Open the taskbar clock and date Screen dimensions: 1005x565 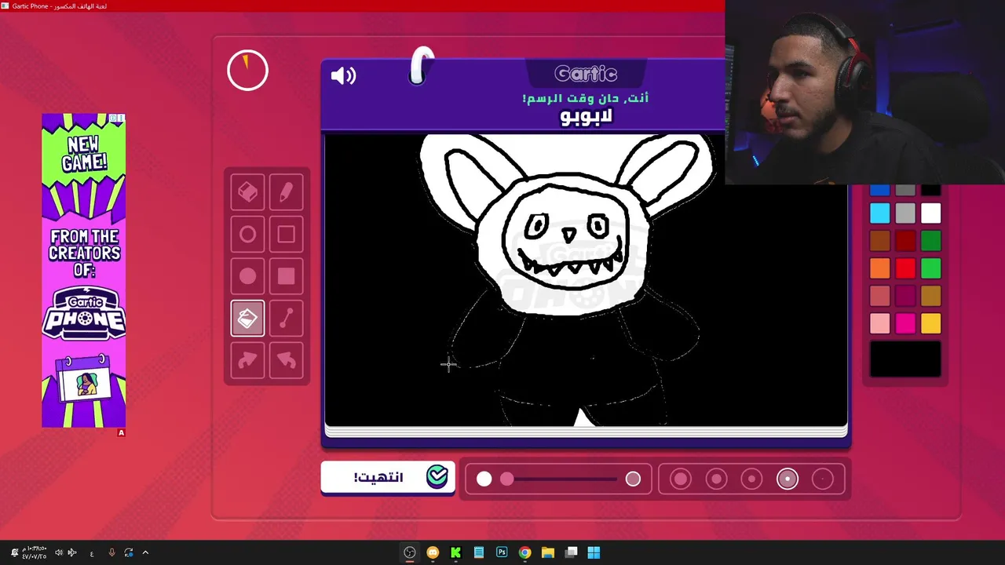pyautogui.click(x=35, y=552)
